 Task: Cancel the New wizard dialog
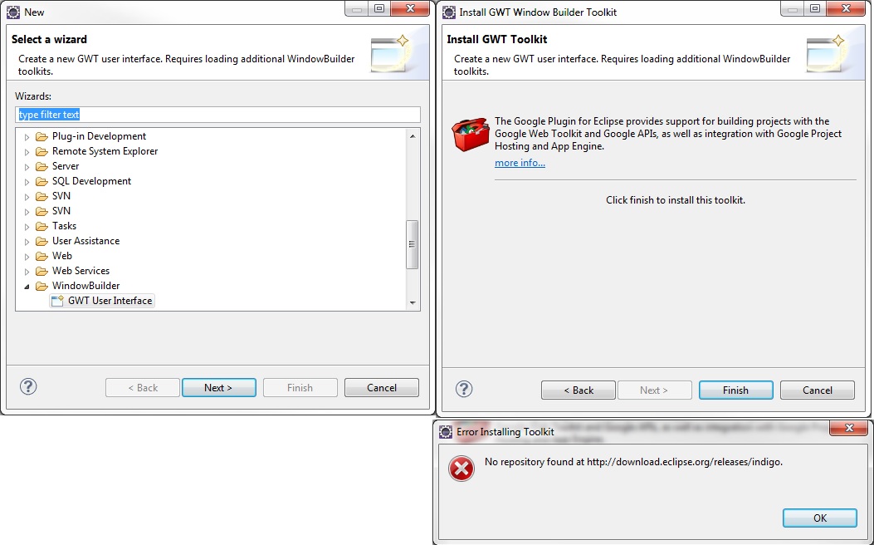[381, 388]
